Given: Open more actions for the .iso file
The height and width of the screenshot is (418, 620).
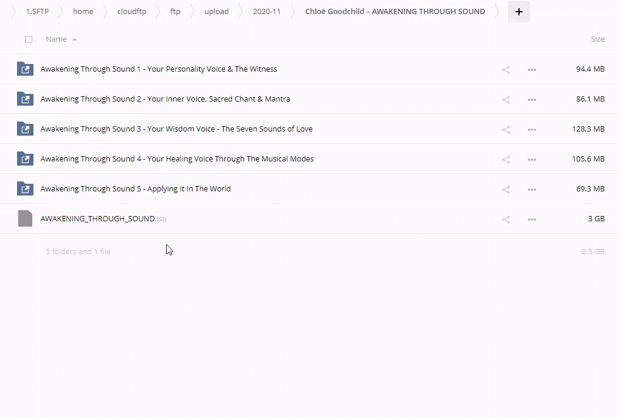Looking at the screenshot, I should [x=531, y=219].
